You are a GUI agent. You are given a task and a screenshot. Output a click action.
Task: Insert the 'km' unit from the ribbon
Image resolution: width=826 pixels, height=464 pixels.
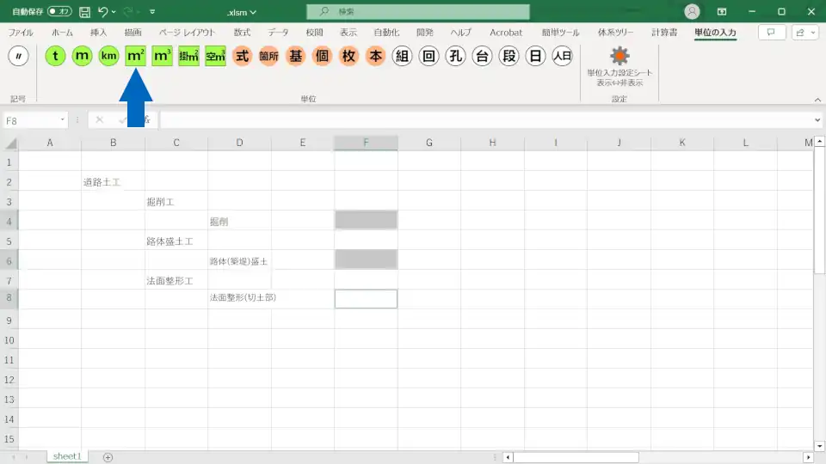[x=108, y=56]
